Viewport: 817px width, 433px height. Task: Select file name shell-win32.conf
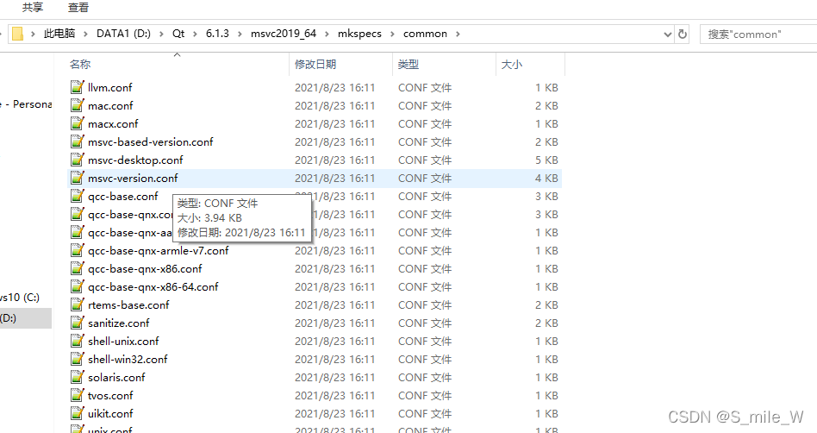coord(128,359)
